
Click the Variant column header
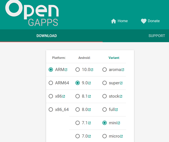coord(114,58)
